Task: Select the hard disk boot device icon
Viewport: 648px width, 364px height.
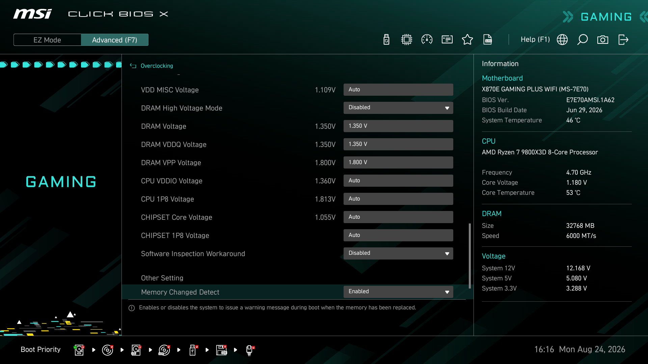Action: click(x=79, y=350)
